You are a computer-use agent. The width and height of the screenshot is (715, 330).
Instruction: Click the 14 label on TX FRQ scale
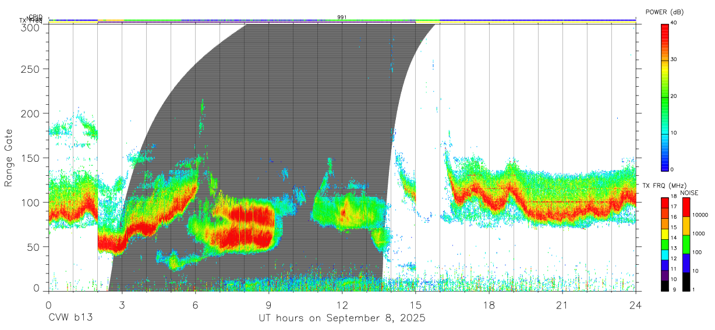click(674, 238)
